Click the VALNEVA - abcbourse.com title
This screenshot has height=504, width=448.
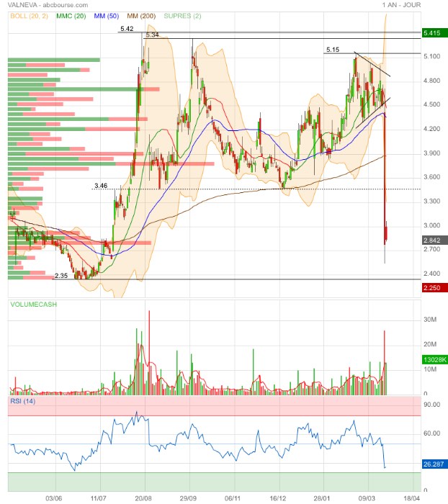click(x=48, y=5)
